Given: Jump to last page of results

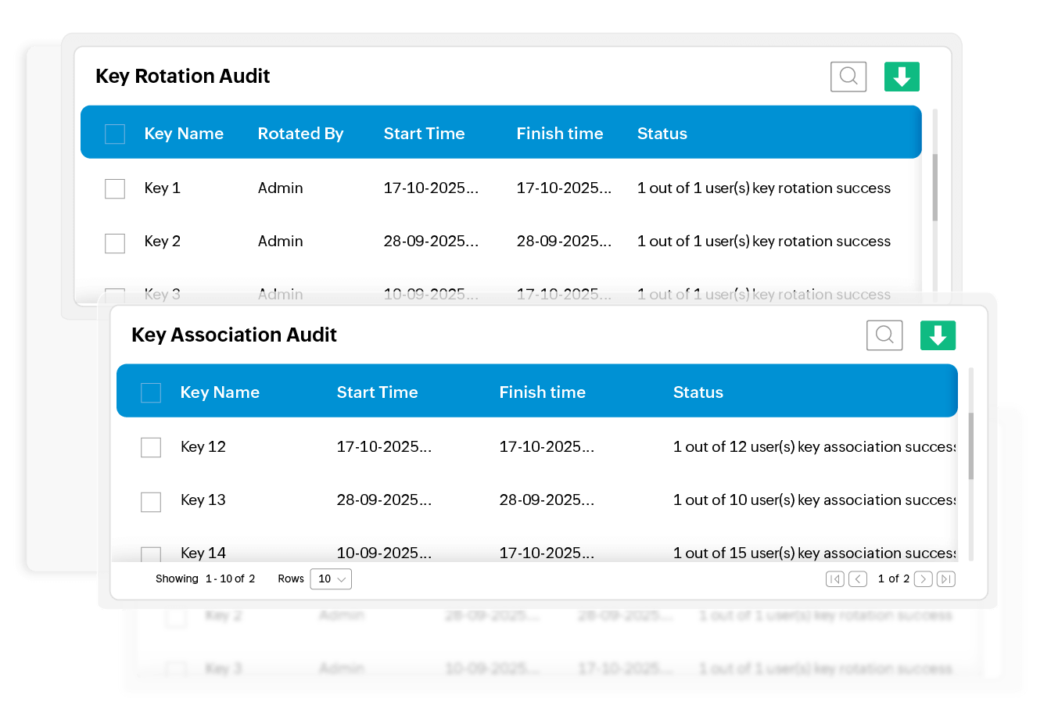Looking at the screenshot, I should [x=946, y=579].
